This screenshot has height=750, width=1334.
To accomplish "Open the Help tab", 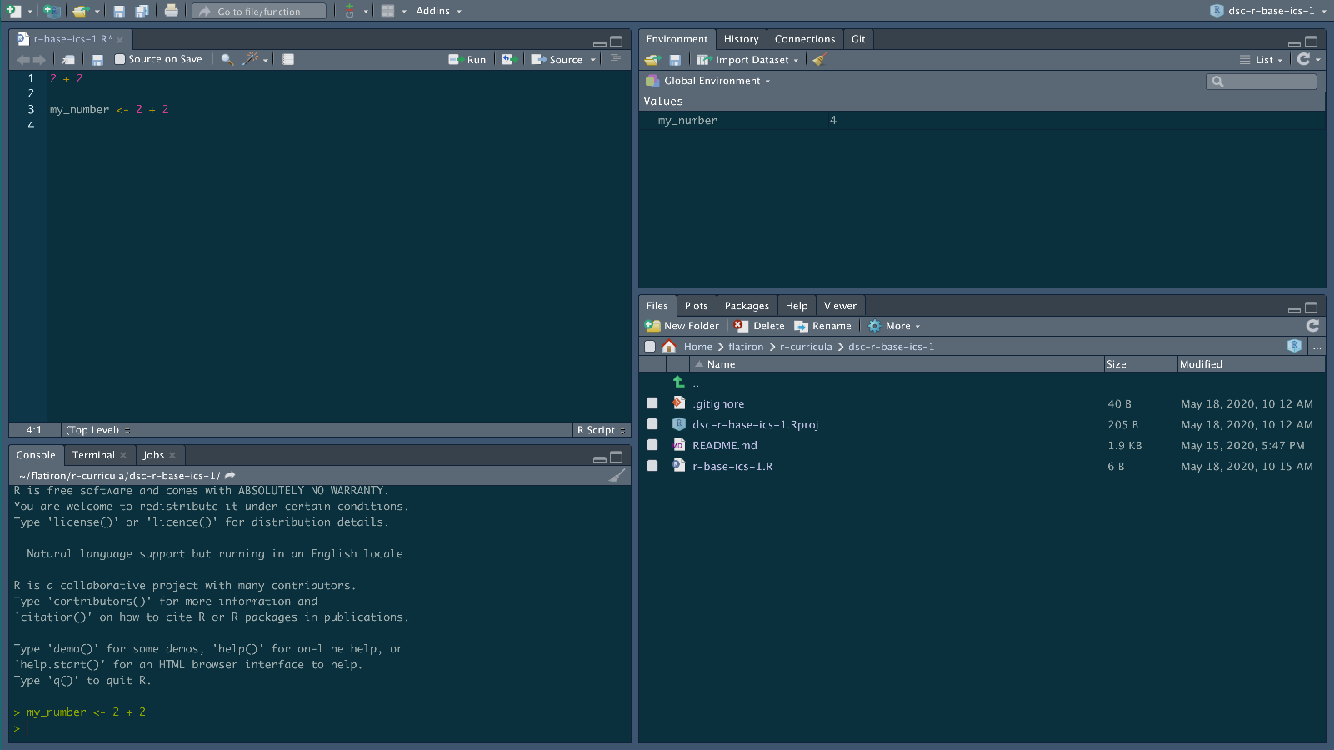I will 797,306.
